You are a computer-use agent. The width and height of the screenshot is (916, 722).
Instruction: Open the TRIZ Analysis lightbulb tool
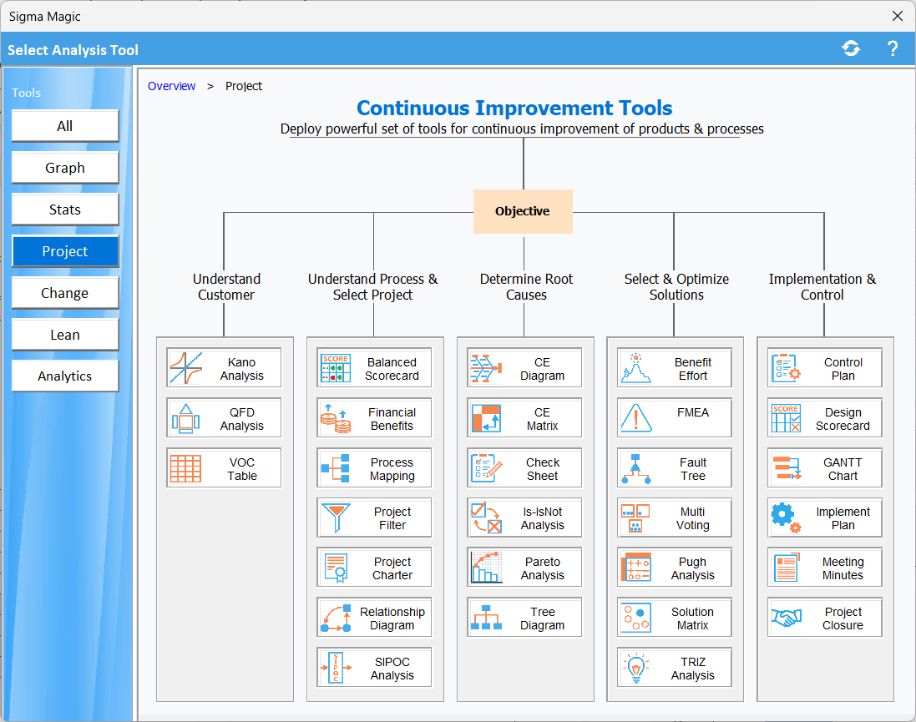pos(675,669)
